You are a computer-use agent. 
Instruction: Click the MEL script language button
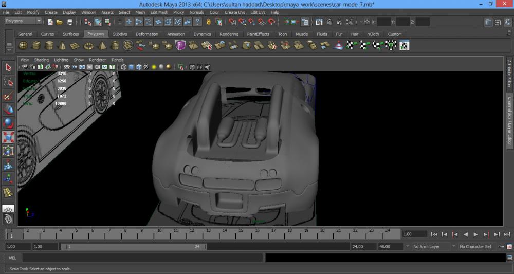12,258
